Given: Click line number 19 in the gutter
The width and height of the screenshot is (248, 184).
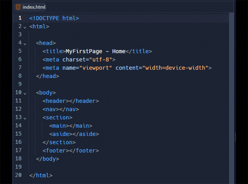Looking at the screenshot, I should point(18,167).
